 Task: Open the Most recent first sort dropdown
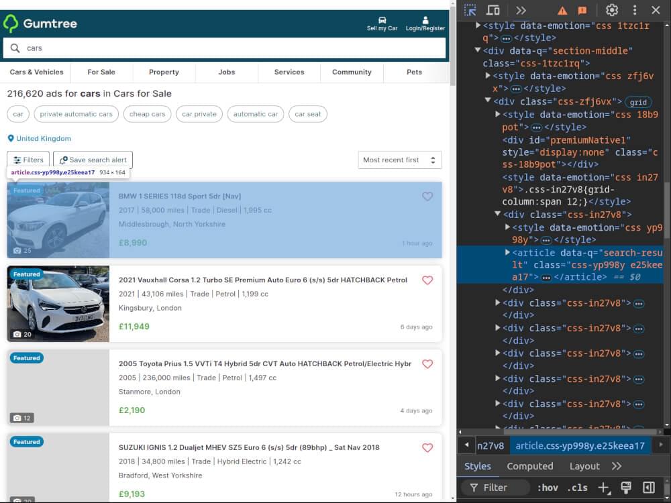point(399,160)
